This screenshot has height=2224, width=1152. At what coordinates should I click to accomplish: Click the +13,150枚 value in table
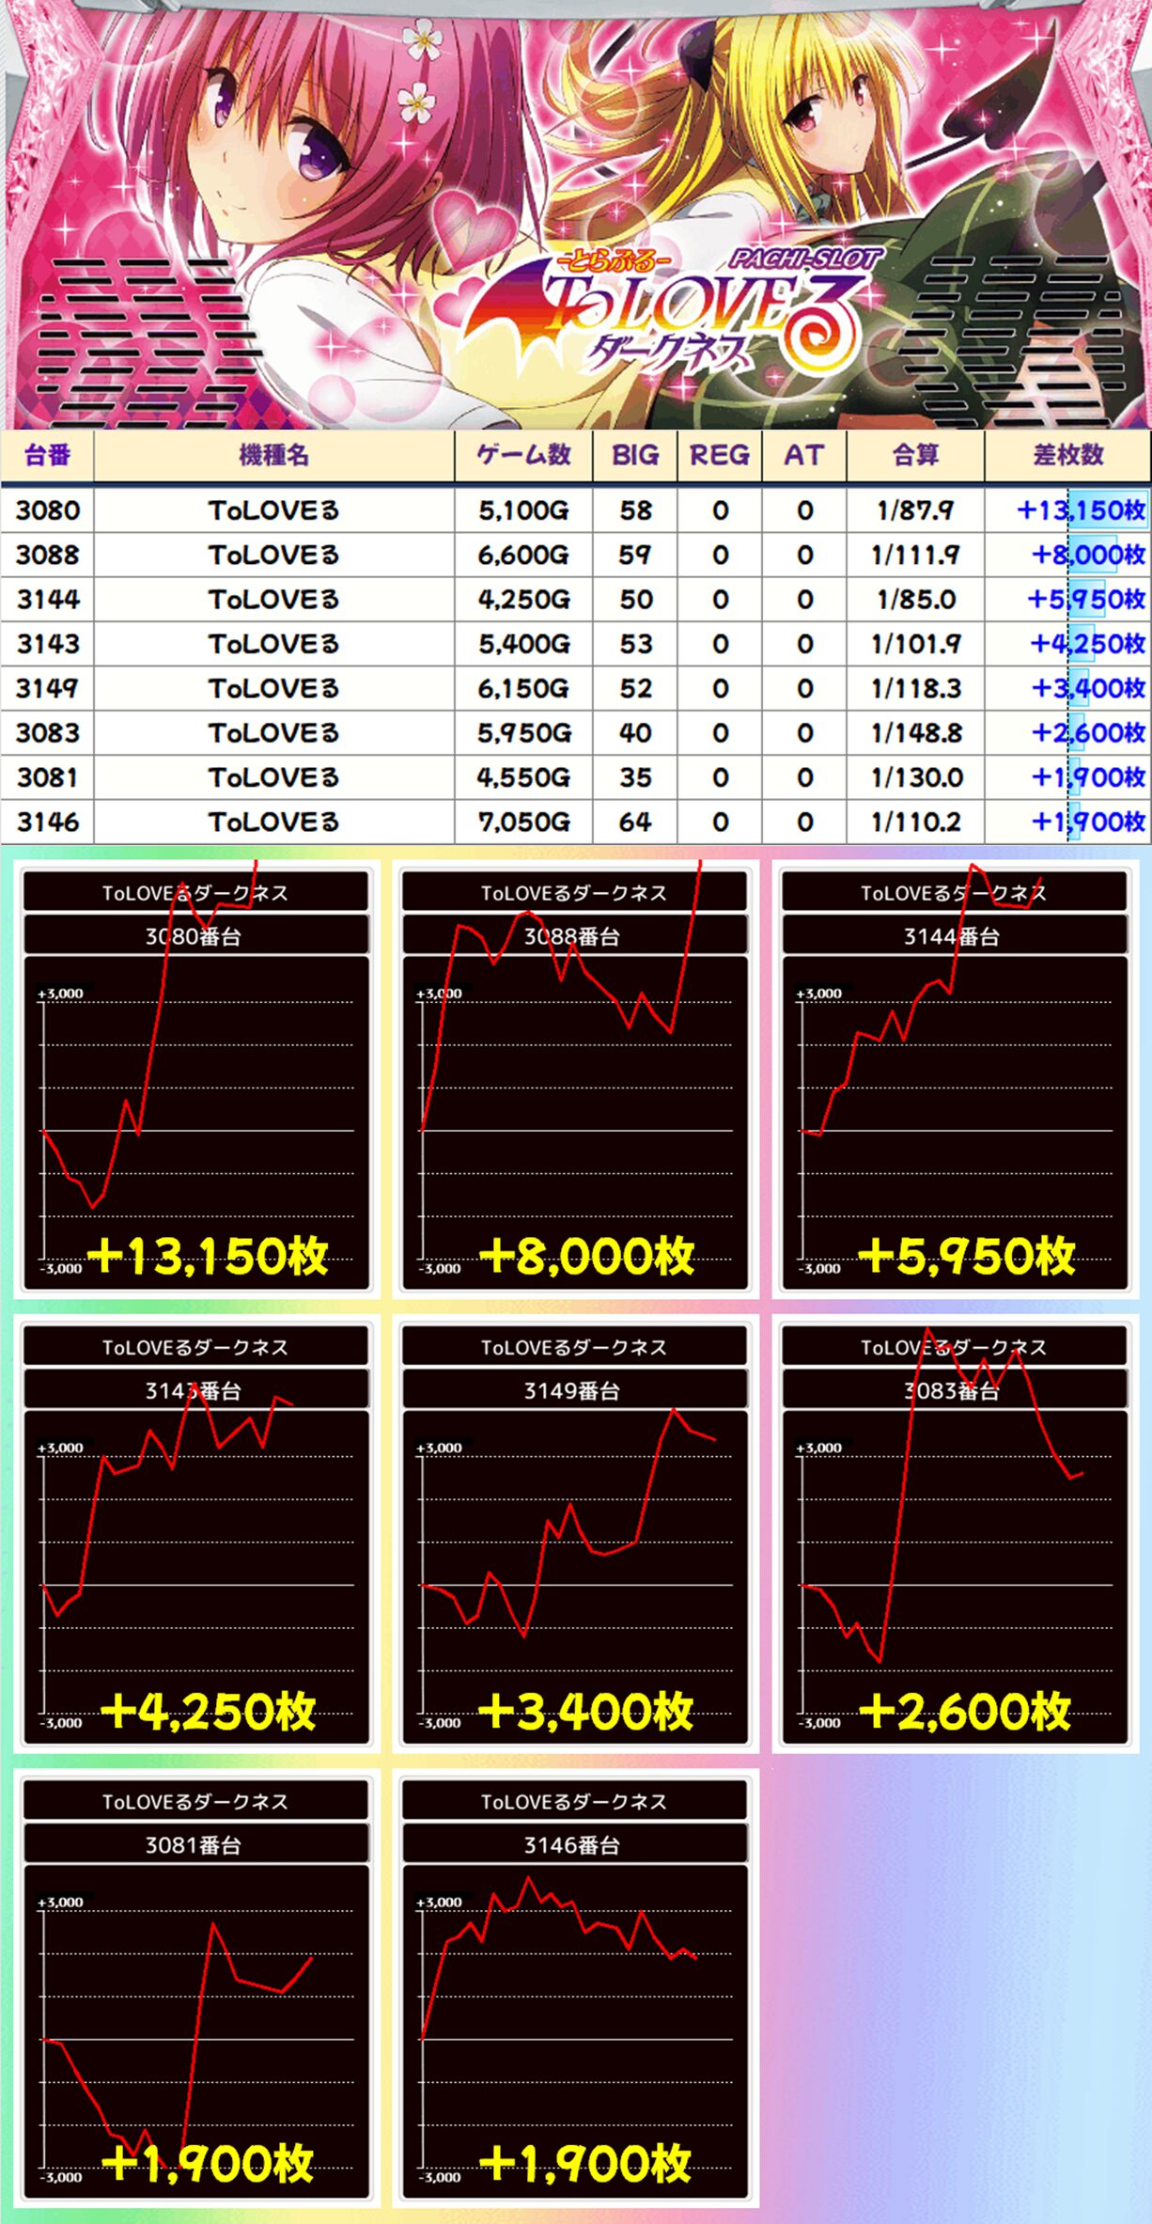pyautogui.click(x=1080, y=510)
